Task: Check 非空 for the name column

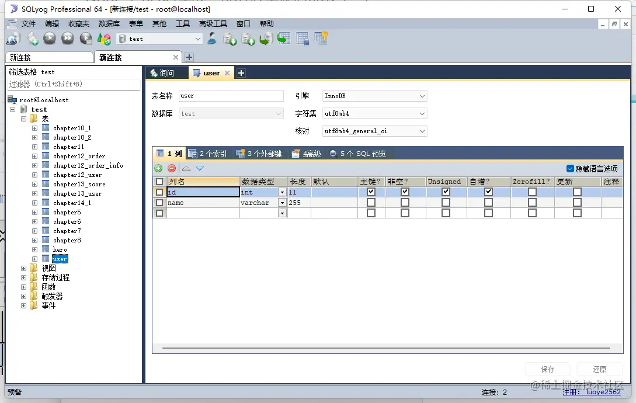Action: [405, 202]
